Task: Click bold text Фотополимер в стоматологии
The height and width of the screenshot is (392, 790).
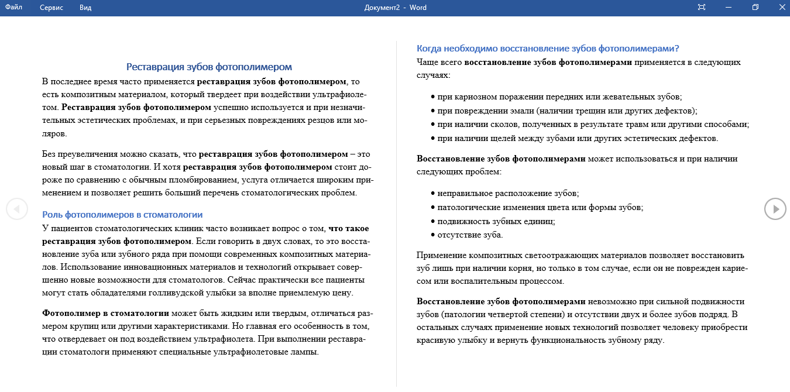Action: pyautogui.click(x=105, y=313)
